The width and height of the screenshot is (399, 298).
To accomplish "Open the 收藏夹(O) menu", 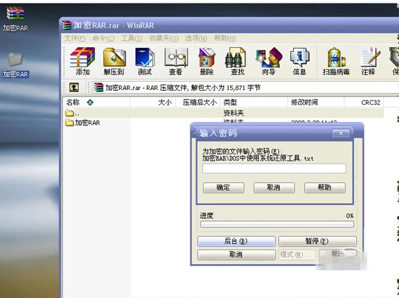I will (163, 38).
